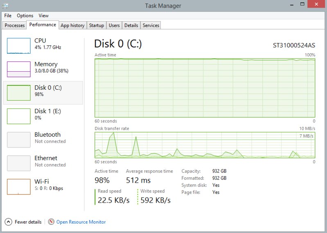Viewport: 327px width, 233px height.
Task: Open the Options menu
Action: pyautogui.click(x=25, y=16)
